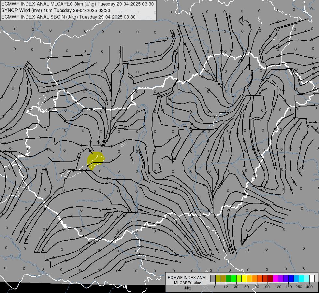Click the J/kg unit label in legend
The image size is (319, 293).
point(187,288)
